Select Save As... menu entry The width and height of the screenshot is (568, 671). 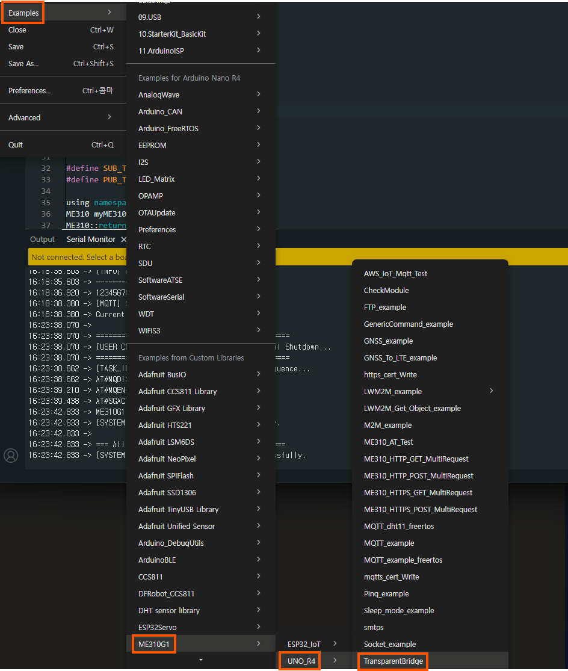(x=63, y=63)
